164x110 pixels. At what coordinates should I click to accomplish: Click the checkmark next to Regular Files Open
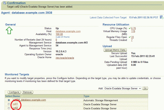[x=130, y=37]
